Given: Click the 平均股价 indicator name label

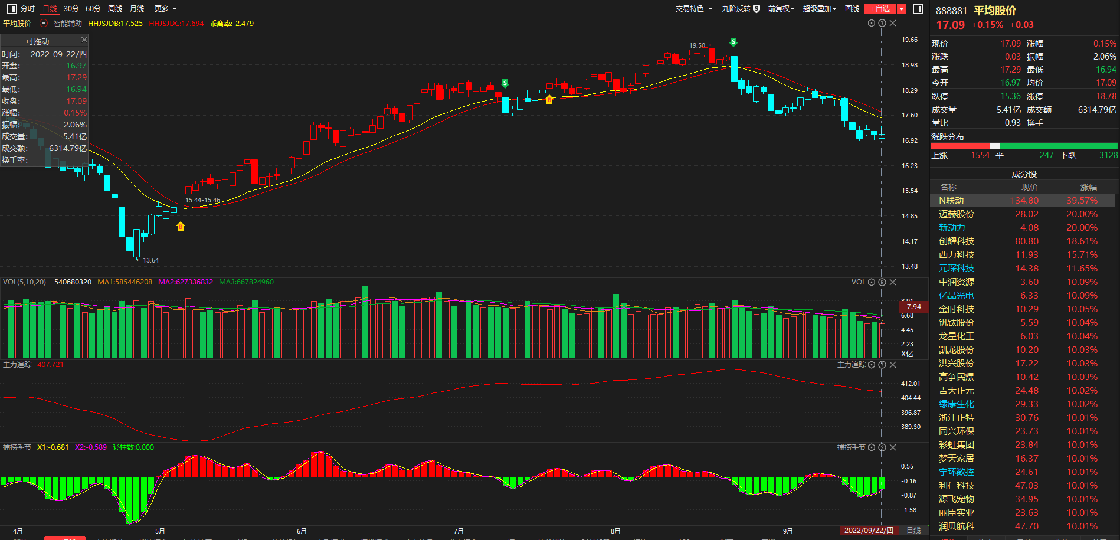Looking at the screenshot, I should 17,24.
